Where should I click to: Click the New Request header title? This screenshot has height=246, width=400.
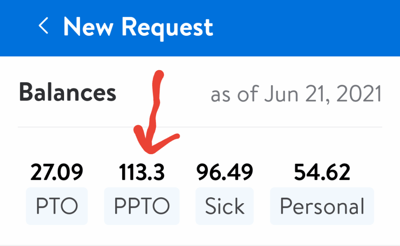tap(138, 26)
